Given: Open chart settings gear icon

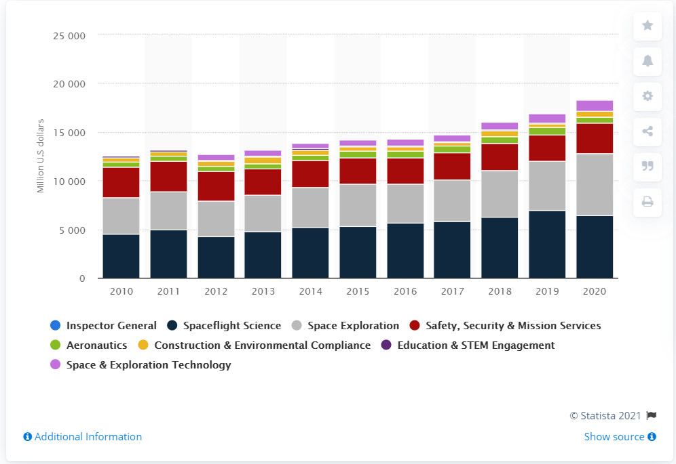Looking at the screenshot, I should point(647,96).
